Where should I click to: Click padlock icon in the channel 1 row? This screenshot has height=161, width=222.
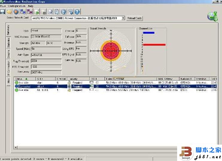[69, 90]
